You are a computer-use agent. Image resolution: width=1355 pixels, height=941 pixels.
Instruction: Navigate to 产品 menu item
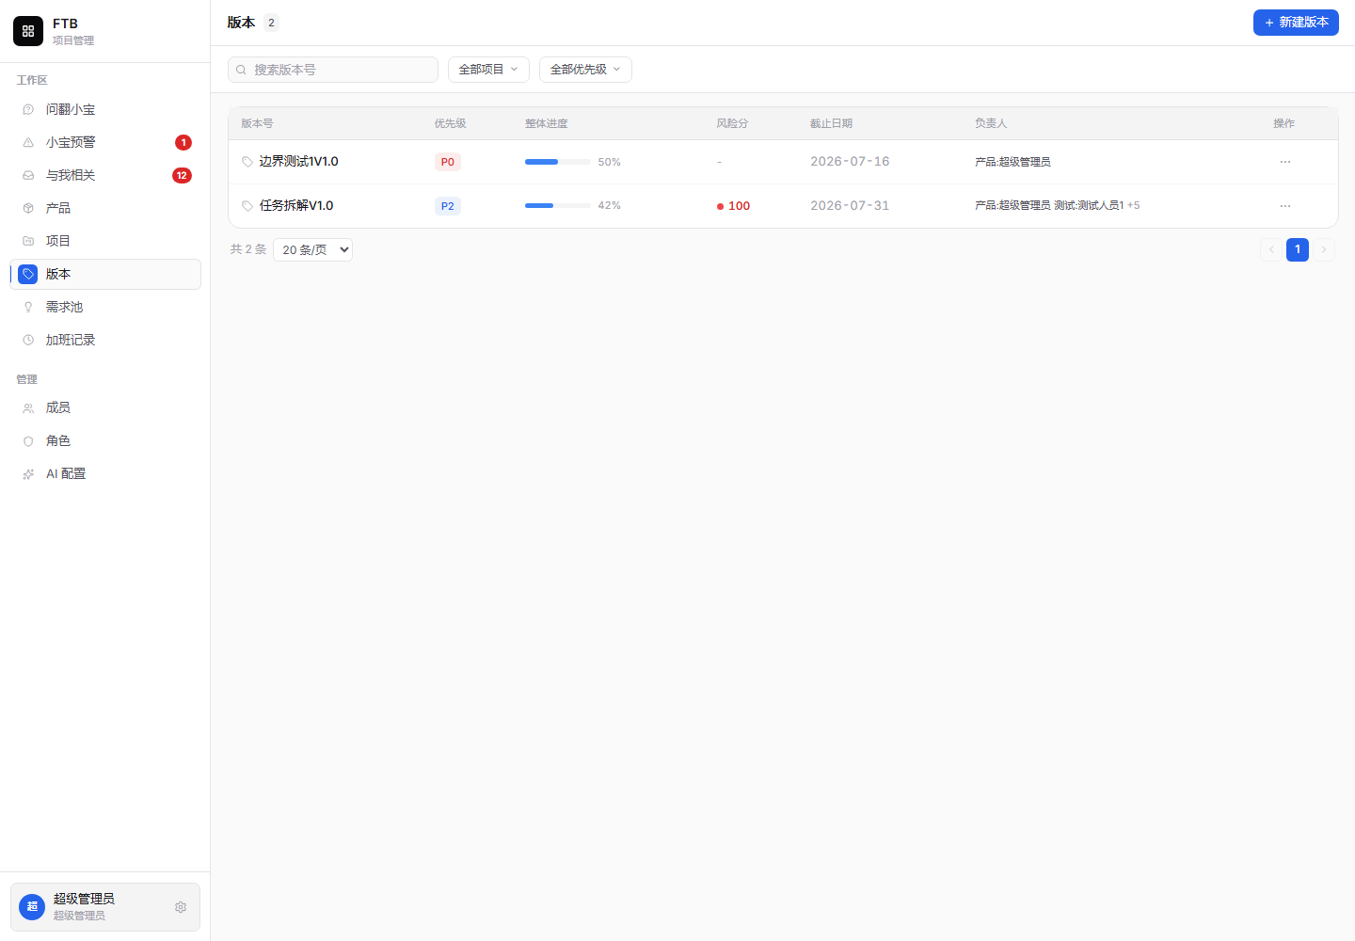click(105, 209)
